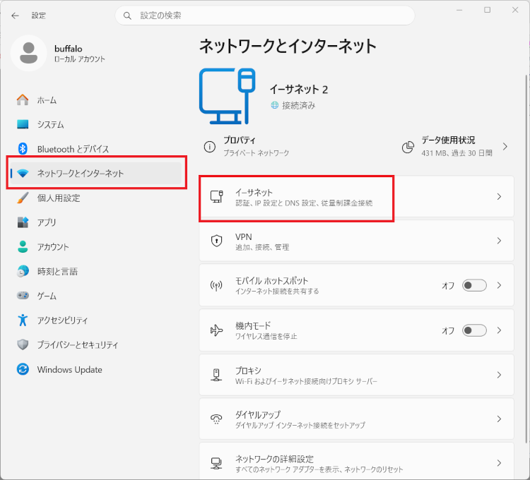530x480 pixels.
Task: Open アカウント settings in the sidebar
Action: [96, 247]
